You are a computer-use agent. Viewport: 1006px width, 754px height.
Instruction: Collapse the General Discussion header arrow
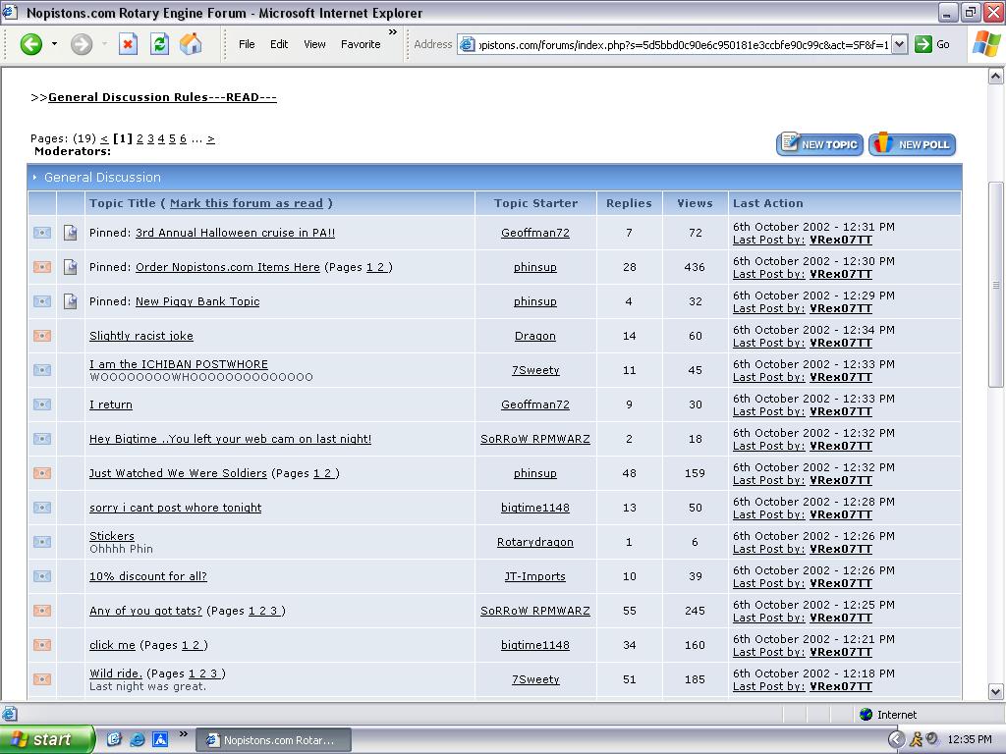pyautogui.click(x=34, y=178)
